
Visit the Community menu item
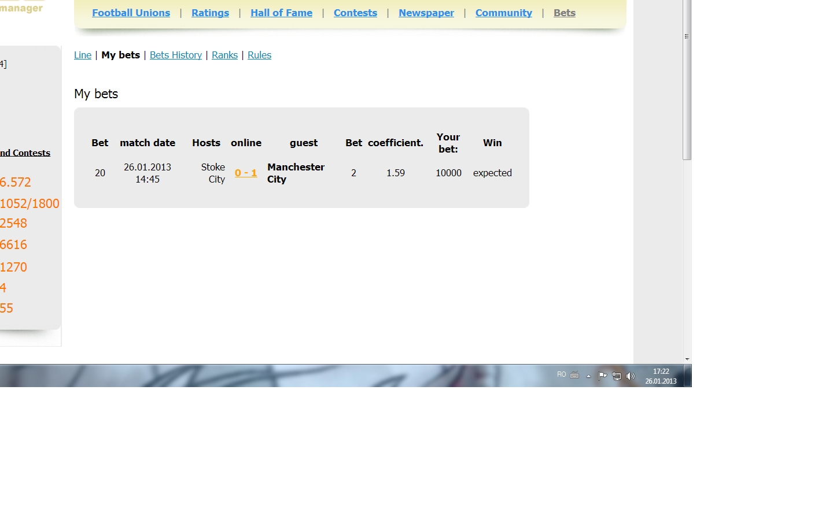[503, 13]
